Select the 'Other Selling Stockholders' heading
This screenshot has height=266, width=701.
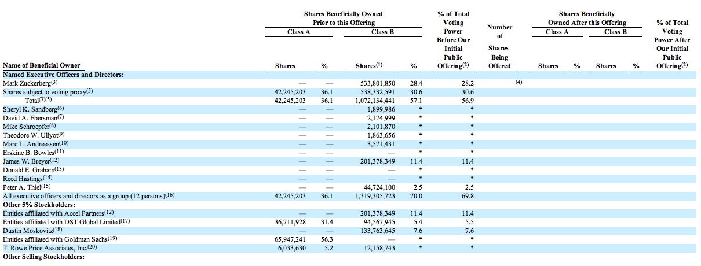pyautogui.click(x=43, y=257)
